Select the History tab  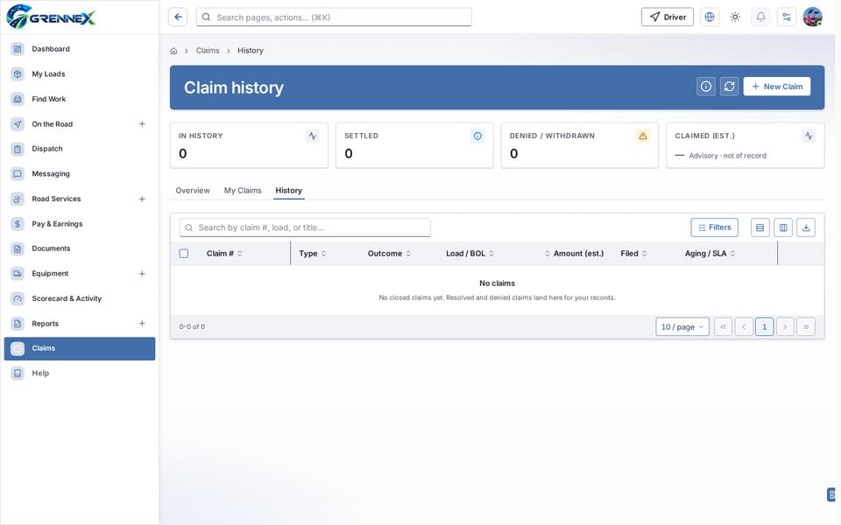point(288,191)
